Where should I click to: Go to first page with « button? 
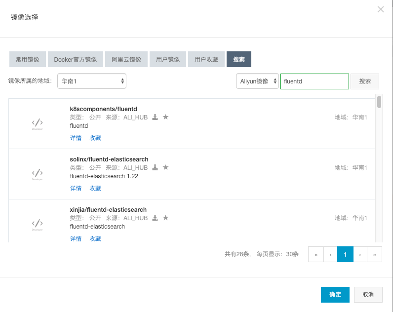316,254
